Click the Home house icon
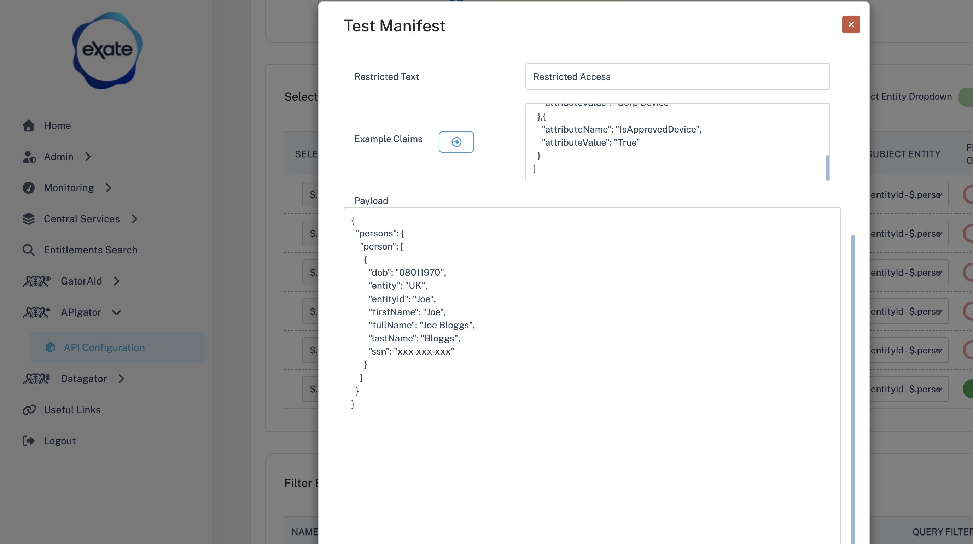973x544 pixels. [28, 126]
